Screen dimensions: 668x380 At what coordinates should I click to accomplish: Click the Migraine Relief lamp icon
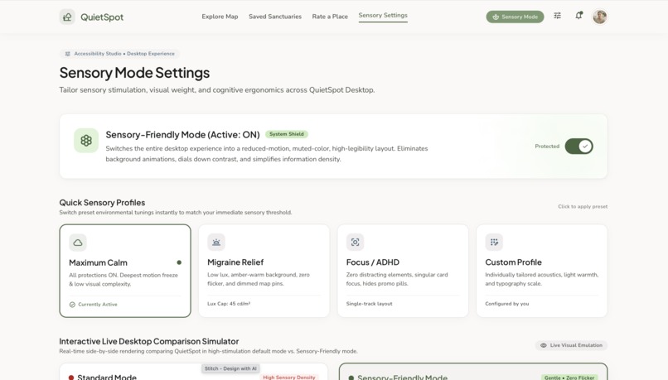click(216, 242)
